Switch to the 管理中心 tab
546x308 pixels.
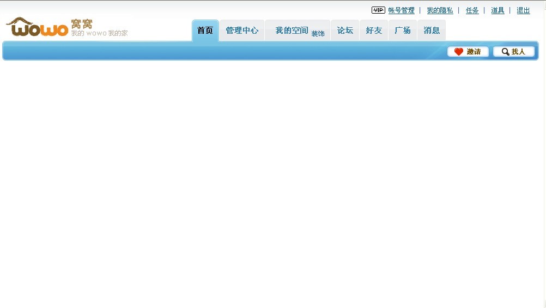242,31
